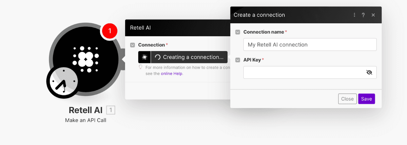Open the online Help link
Screen dimensions: 407x145
(x=172, y=74)
